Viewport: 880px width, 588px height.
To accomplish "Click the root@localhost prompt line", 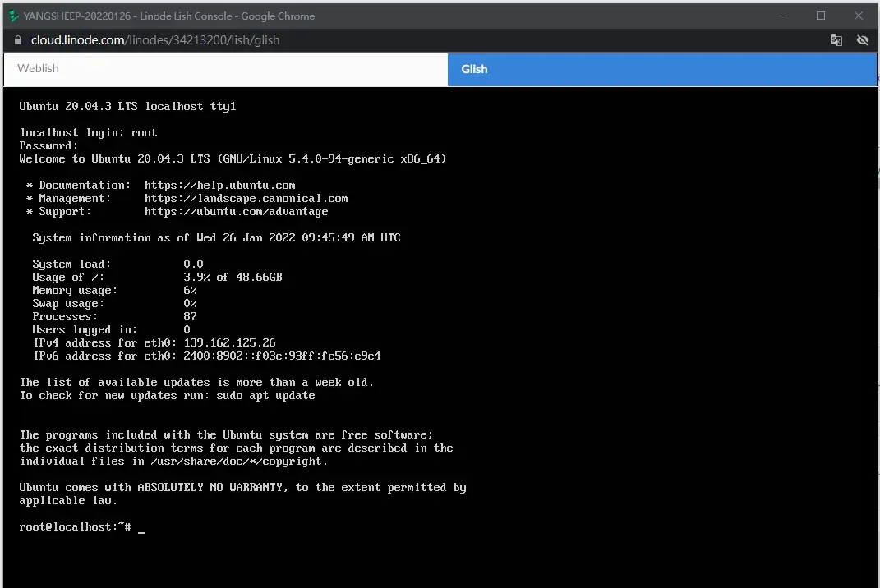I will (x=82, y=527).
